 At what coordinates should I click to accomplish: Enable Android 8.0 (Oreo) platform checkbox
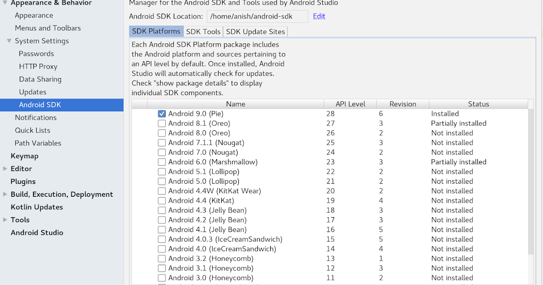(x=162, y=133)
